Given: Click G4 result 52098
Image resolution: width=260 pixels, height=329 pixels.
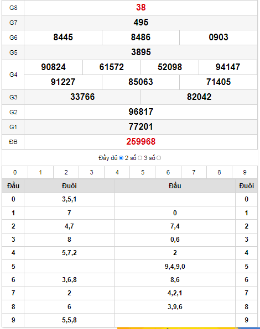Looking at the screenshot, I should tap(170, 67).
